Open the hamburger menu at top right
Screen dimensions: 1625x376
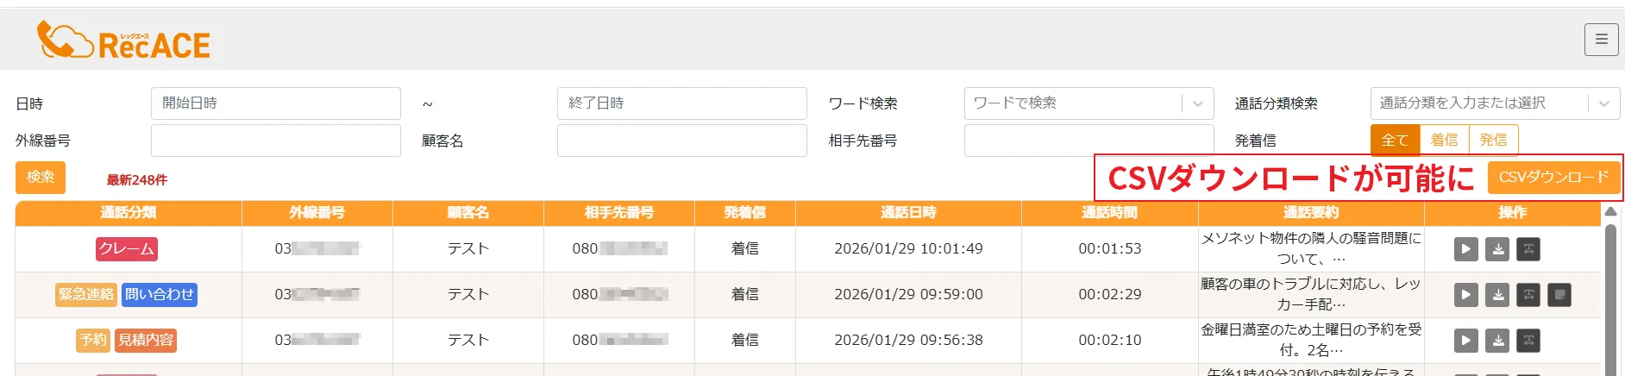[1601, 40]
